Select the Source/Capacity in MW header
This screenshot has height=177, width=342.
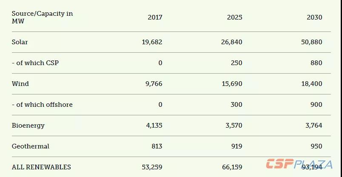[42, 17]
